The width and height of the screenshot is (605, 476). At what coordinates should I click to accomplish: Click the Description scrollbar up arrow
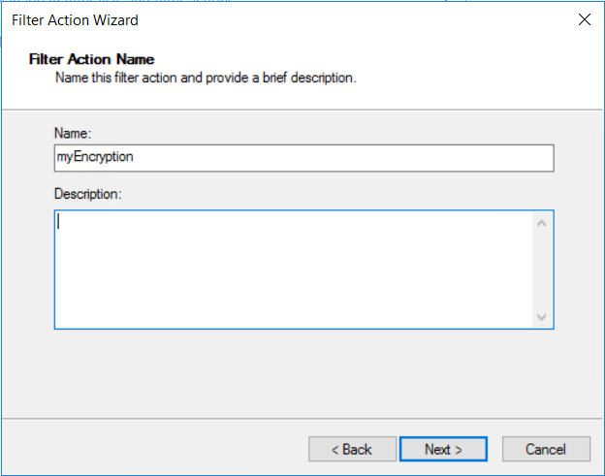click(x=541, y=224)
